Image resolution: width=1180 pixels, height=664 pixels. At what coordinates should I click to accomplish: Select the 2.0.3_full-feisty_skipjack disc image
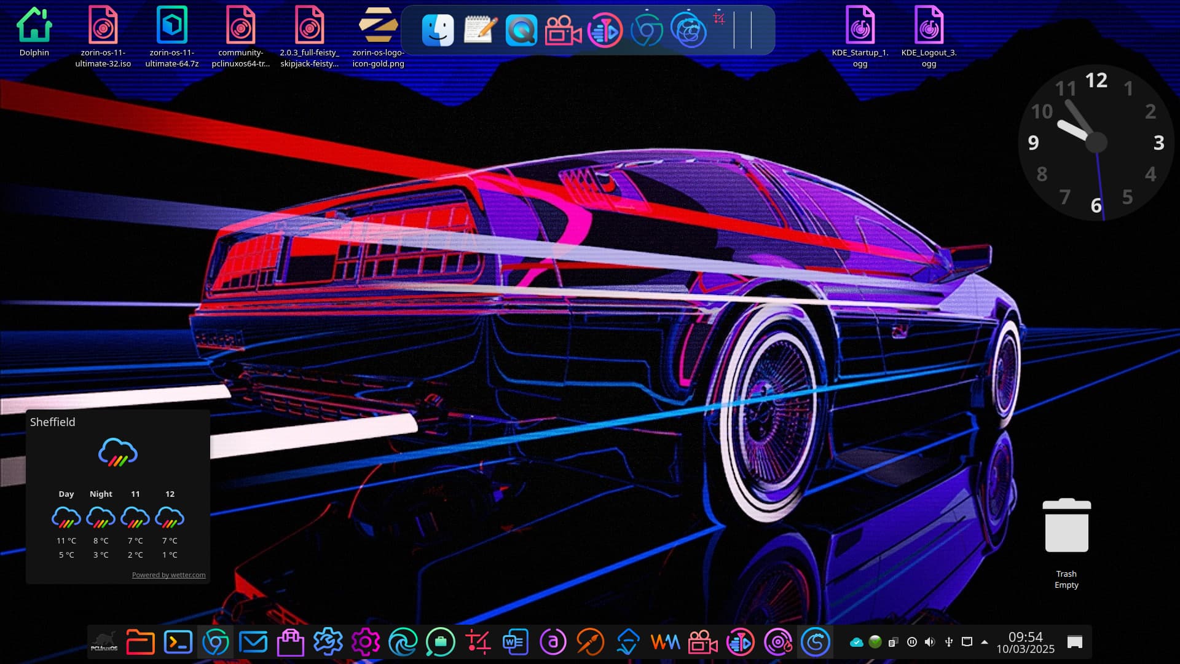(309, 36)
